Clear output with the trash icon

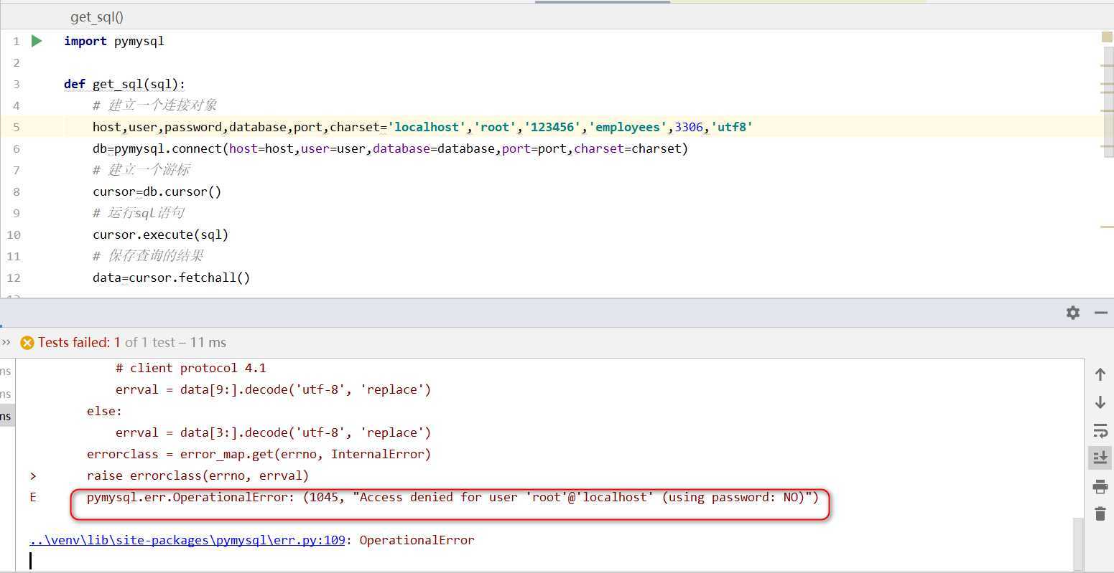1100,513
